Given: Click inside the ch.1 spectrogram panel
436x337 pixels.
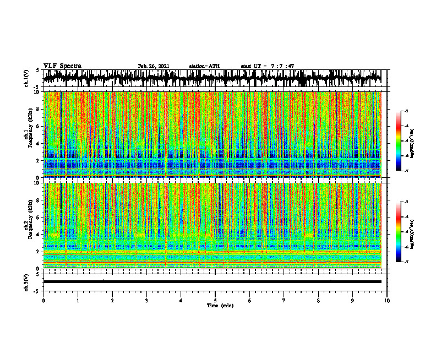Looking at the screenshot, I should 212,134.
